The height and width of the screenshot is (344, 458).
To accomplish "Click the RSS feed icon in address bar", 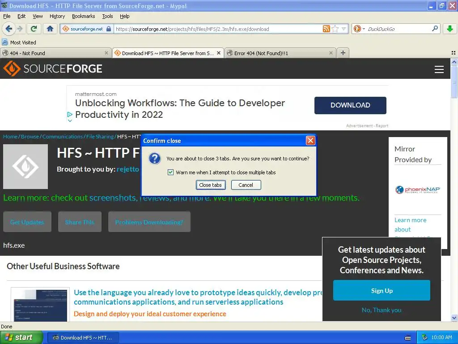I will (x=326, y=29).
